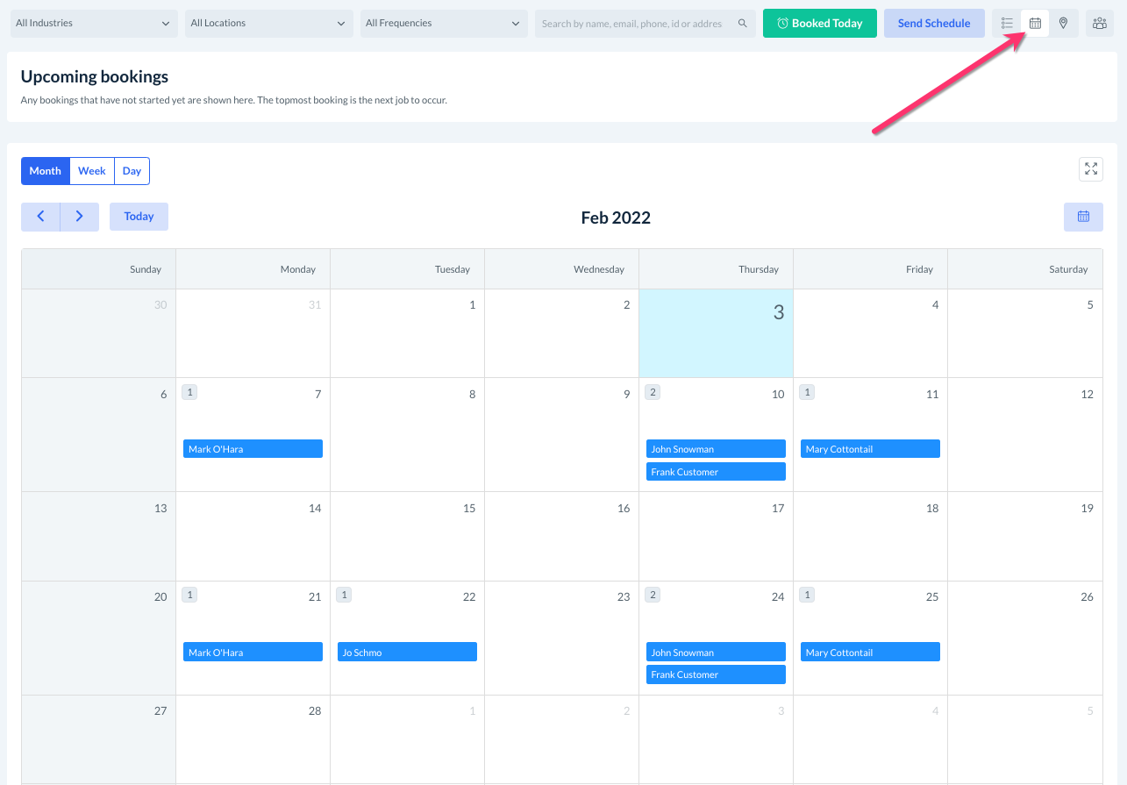The width and height of the screenshot is (1127, 785).
Task: Click the Feb 2022 calendar title
Action: [616, 218]
